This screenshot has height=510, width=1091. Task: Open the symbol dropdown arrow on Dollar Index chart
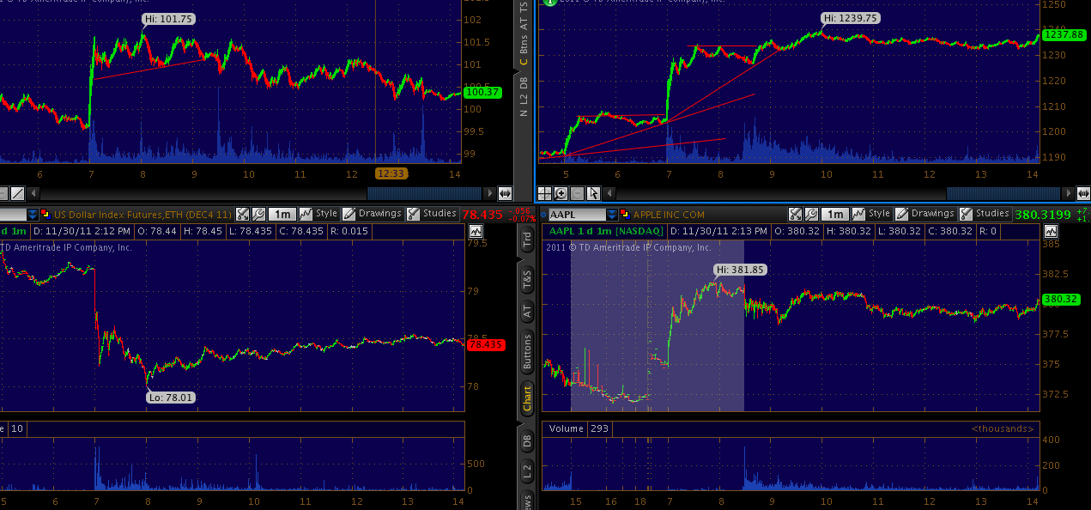point(33,214)
